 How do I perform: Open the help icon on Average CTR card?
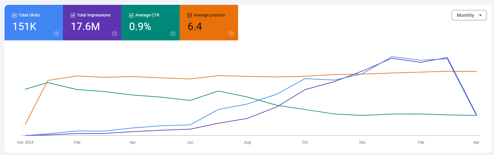click(x=173, y=34)
